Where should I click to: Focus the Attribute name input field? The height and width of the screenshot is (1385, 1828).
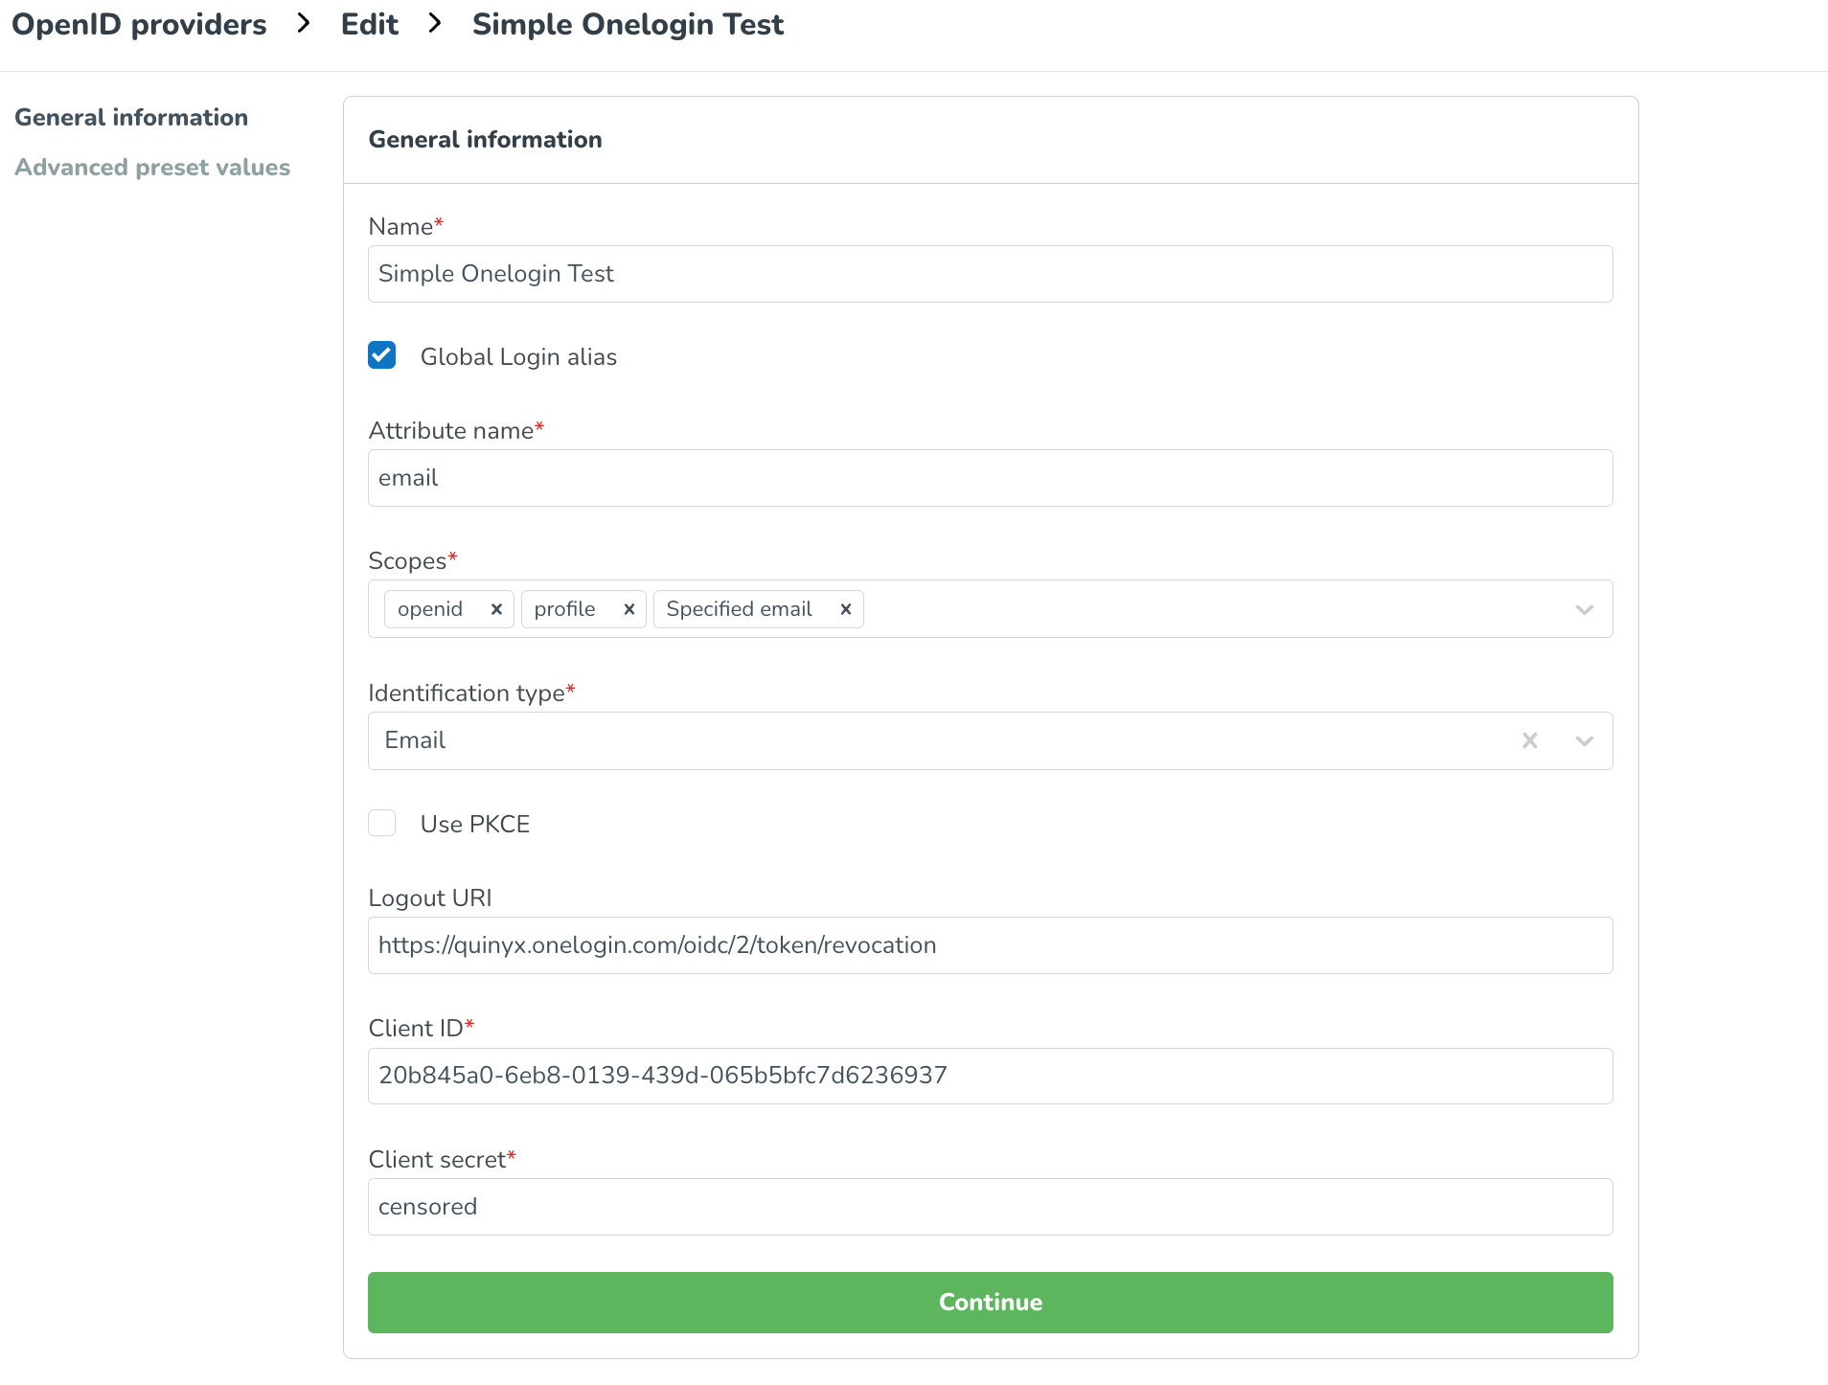coord(990,478)
